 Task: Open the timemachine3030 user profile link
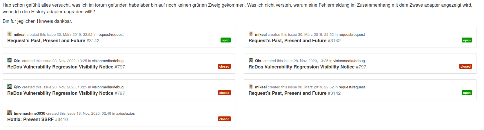tap(29, 114)
